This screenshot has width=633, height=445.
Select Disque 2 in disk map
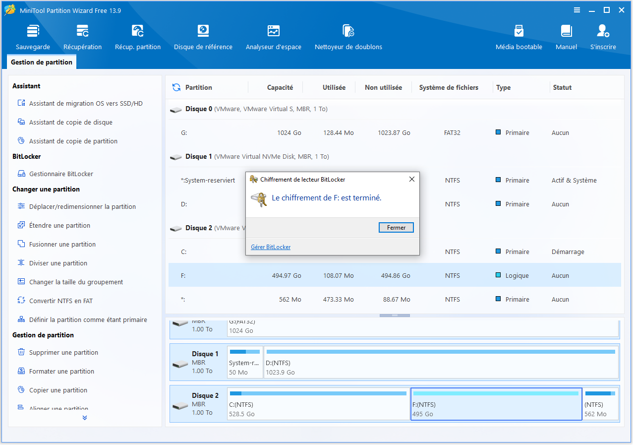click(198, 404)
